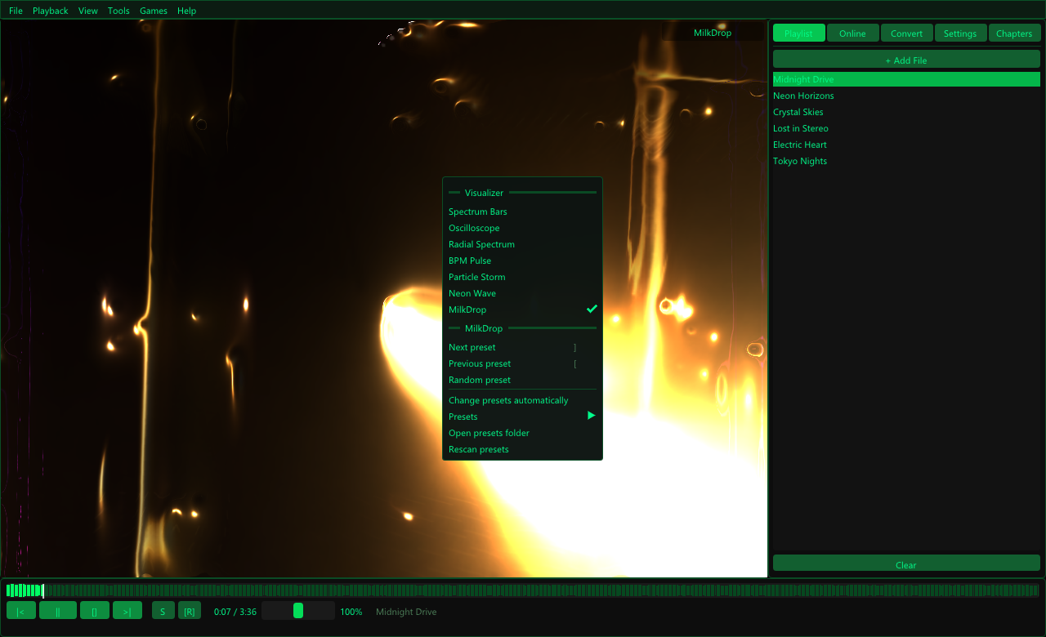Image resolution: width=1046 pixels, height=637 pixels.
Task: Open the Help menu
Action: [x=187, y=11]
